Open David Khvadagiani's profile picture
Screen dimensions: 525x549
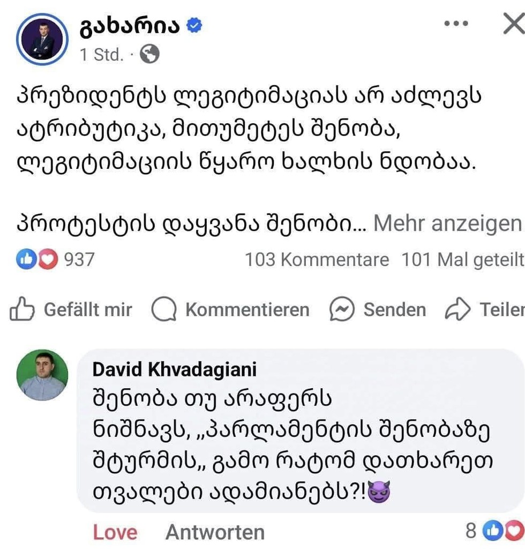click(42, 375)
